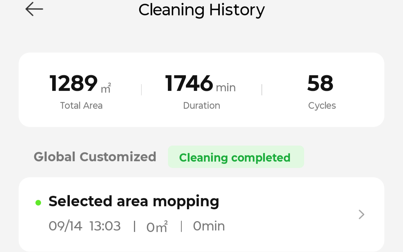Click divider between Total Area and Duration

coord(141,90)
